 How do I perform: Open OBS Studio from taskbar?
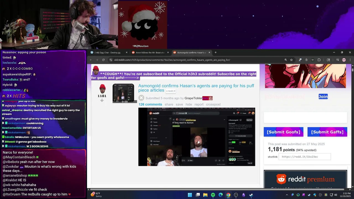pyautogui.click(x=236, y=195)
